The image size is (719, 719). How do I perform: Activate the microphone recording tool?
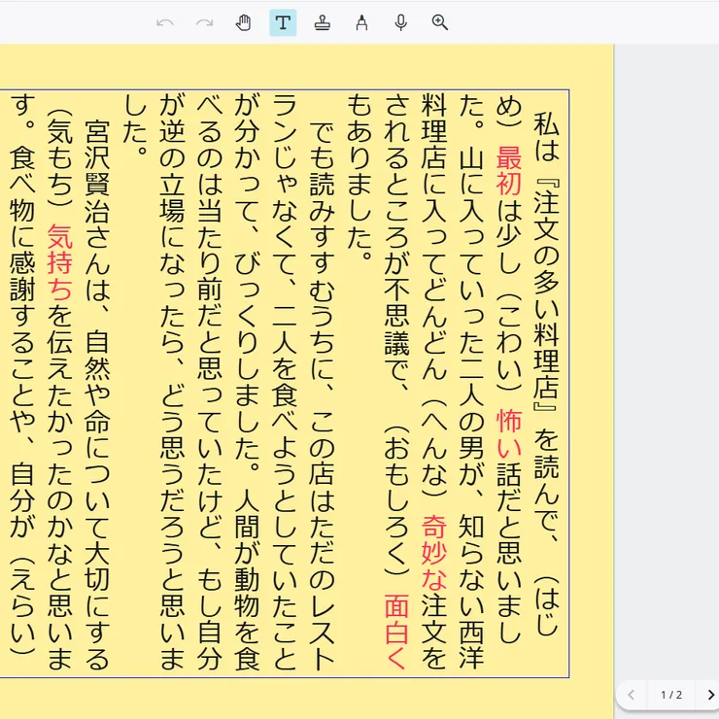400,22
